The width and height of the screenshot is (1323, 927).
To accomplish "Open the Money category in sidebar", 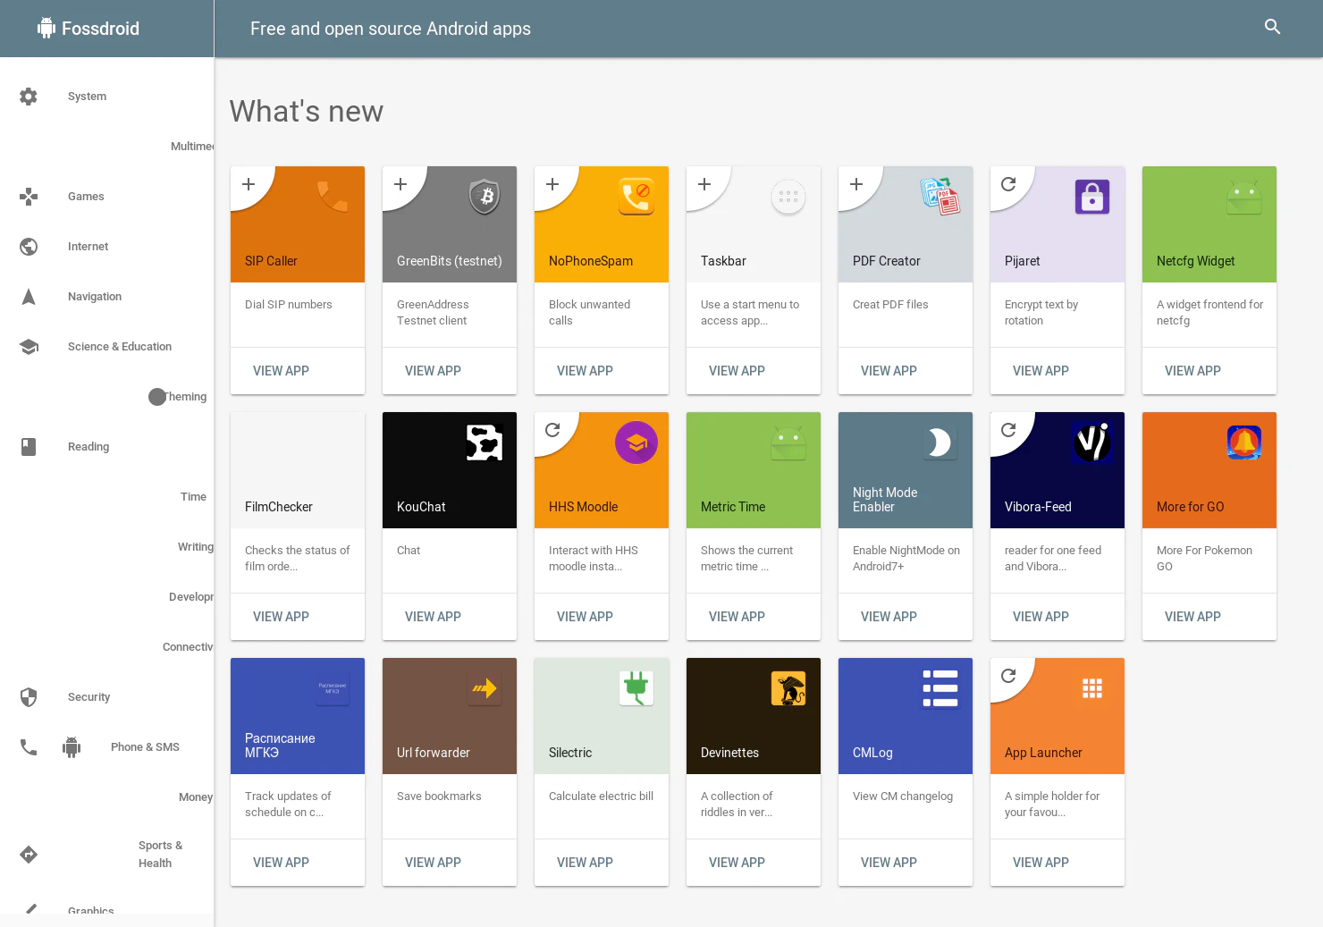I will [196, 797].
